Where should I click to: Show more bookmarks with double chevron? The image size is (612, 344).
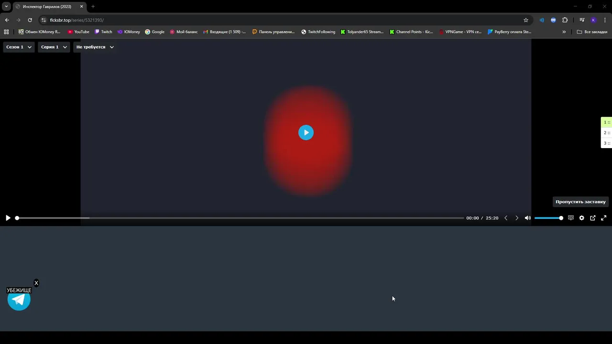[564, 32]
